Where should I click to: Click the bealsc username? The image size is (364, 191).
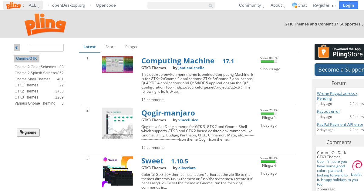click(357, 174)
